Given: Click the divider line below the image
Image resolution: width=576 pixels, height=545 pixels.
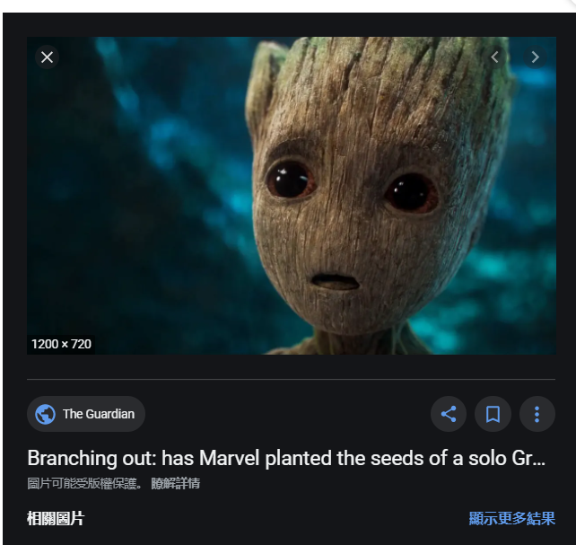Looking at the screenshot, I should [291, 379].
